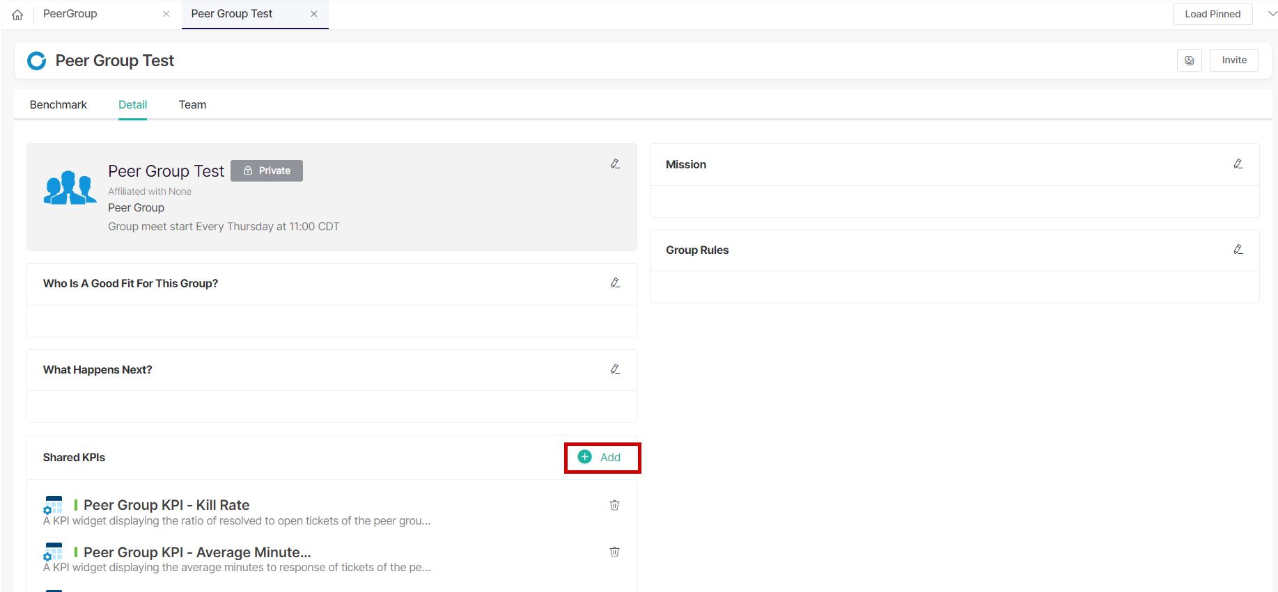
Task: Click the Private badge
Action: (x=267, y=171)
